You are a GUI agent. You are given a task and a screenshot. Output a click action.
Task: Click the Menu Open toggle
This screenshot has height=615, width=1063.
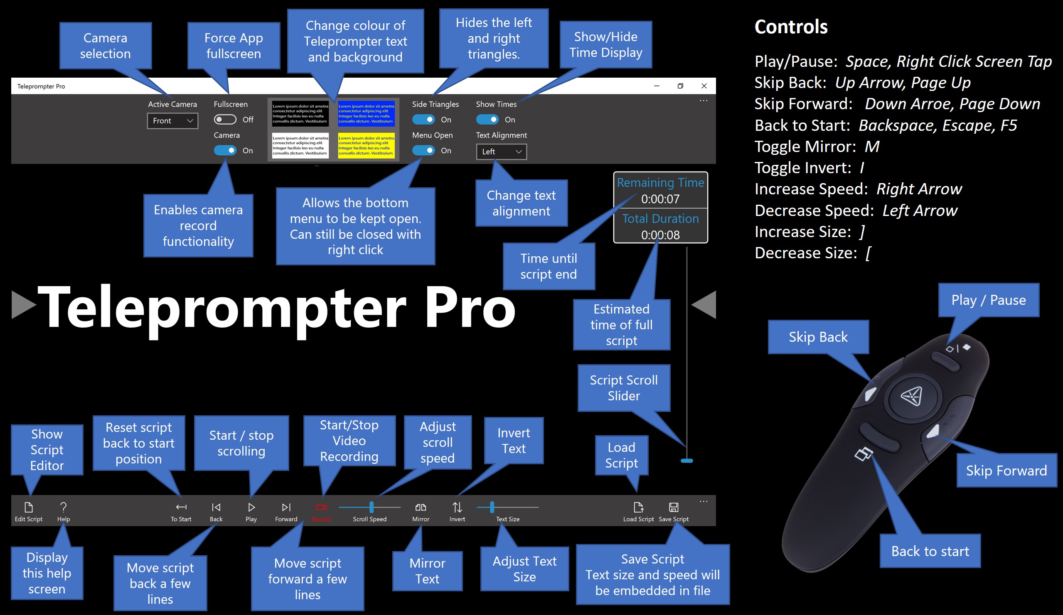coord(423,152)
